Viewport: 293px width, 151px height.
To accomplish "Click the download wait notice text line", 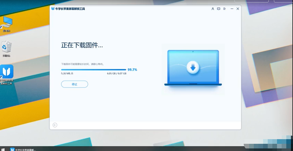I will (83, 64).
